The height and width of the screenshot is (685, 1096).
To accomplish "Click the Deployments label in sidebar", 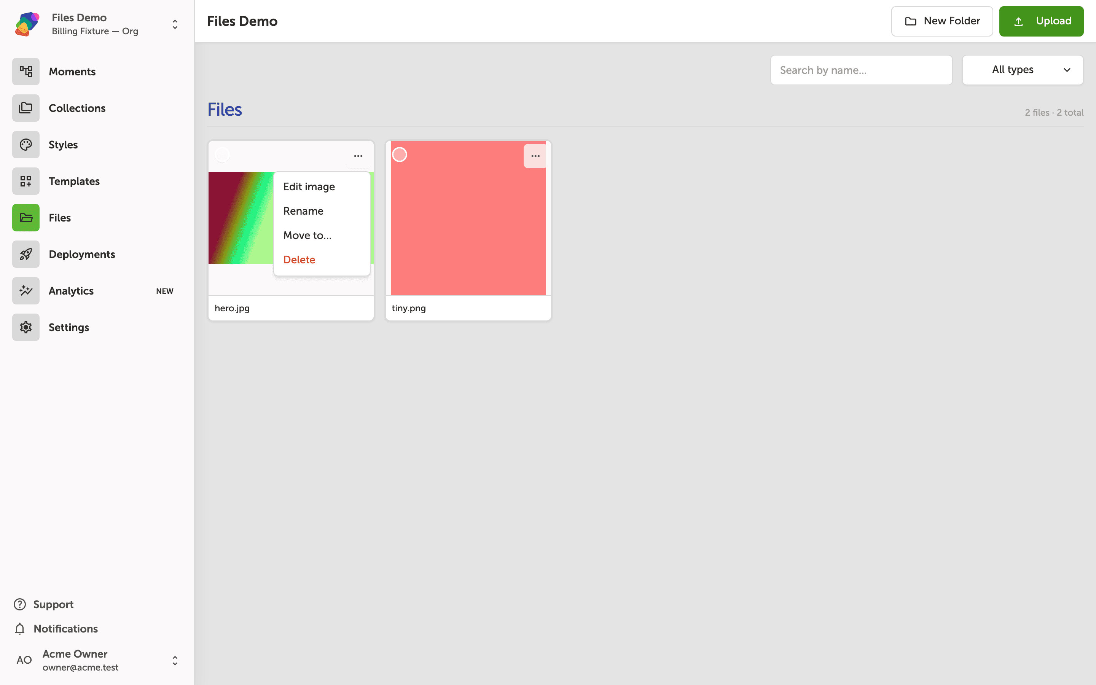I will click(x=82, y=254).
